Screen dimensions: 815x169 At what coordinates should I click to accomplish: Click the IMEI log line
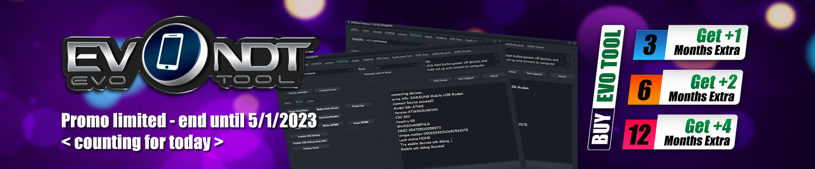(x=419, y=130)
